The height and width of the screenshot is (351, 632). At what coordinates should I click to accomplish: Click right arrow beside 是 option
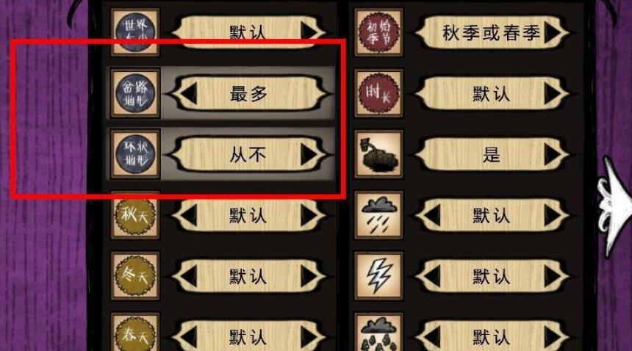(x=553, y=154)
